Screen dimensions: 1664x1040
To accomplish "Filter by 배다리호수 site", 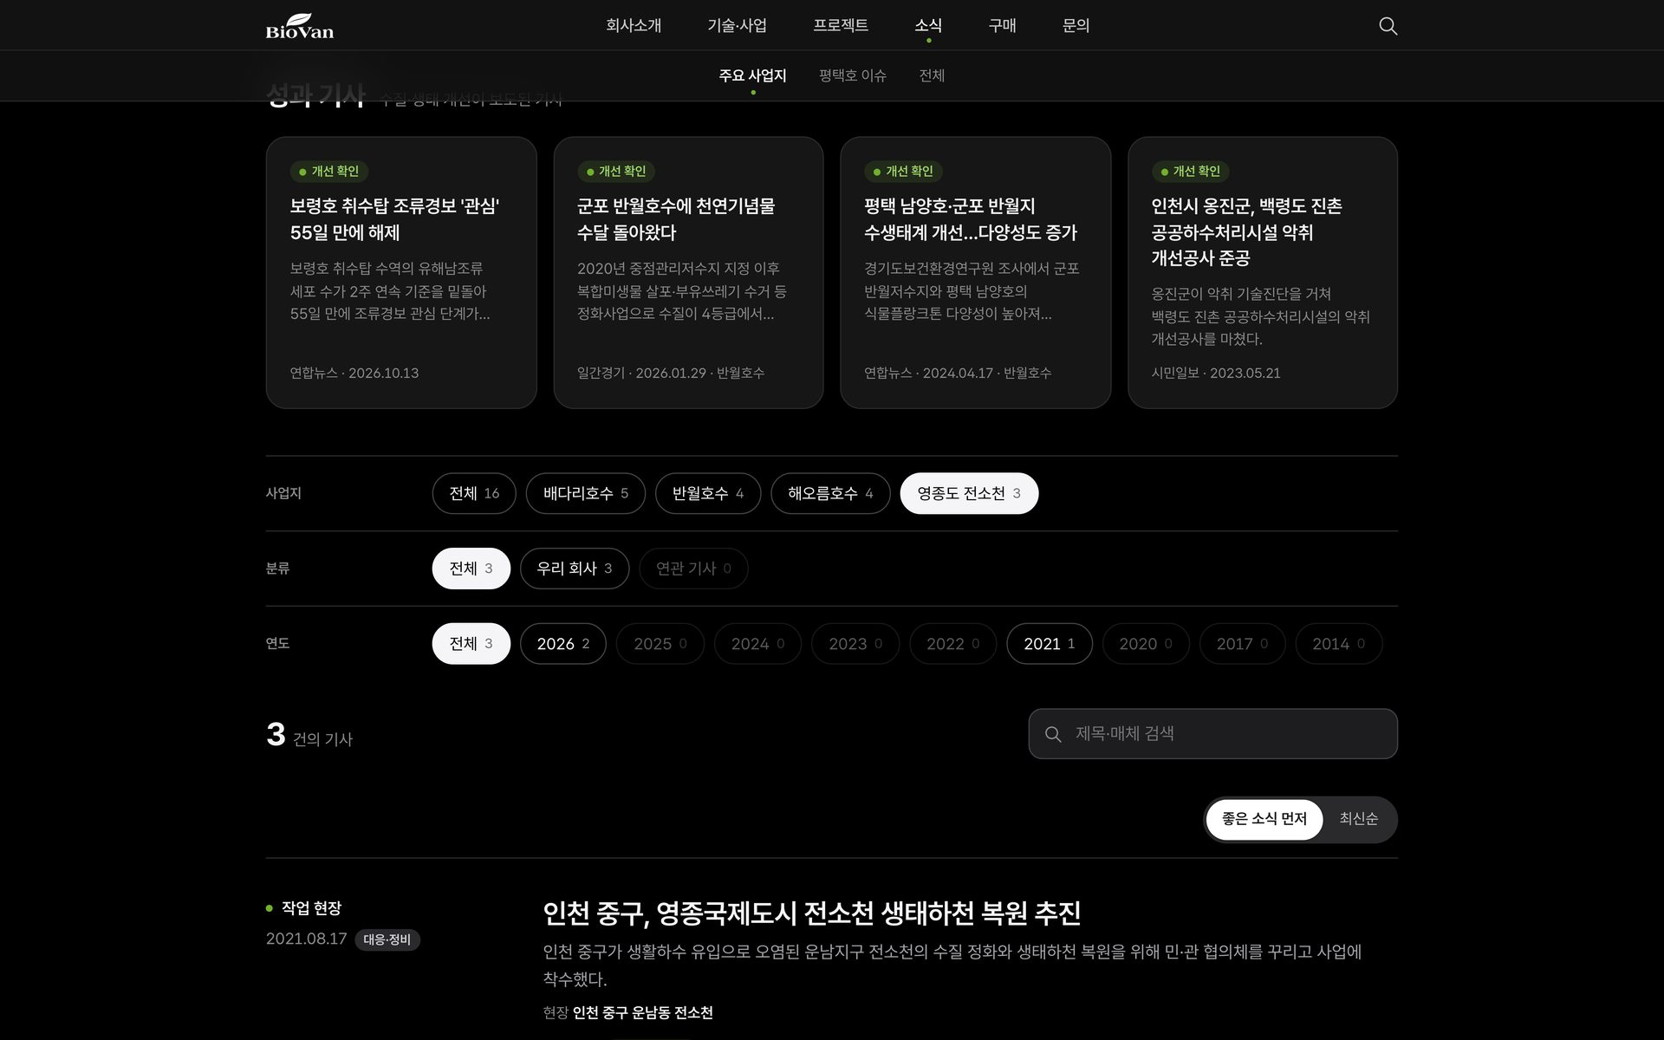I will 586,493.
